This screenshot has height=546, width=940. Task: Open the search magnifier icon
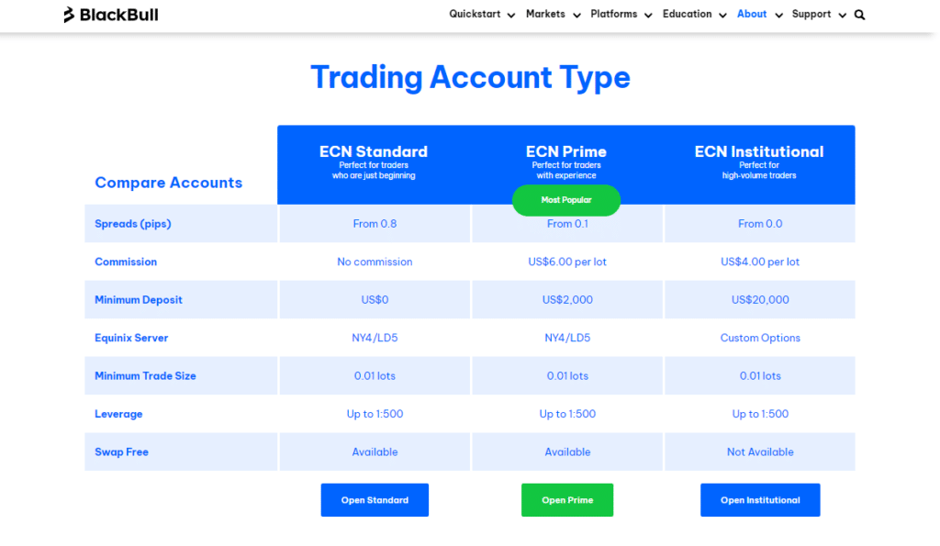click(859, 15)
